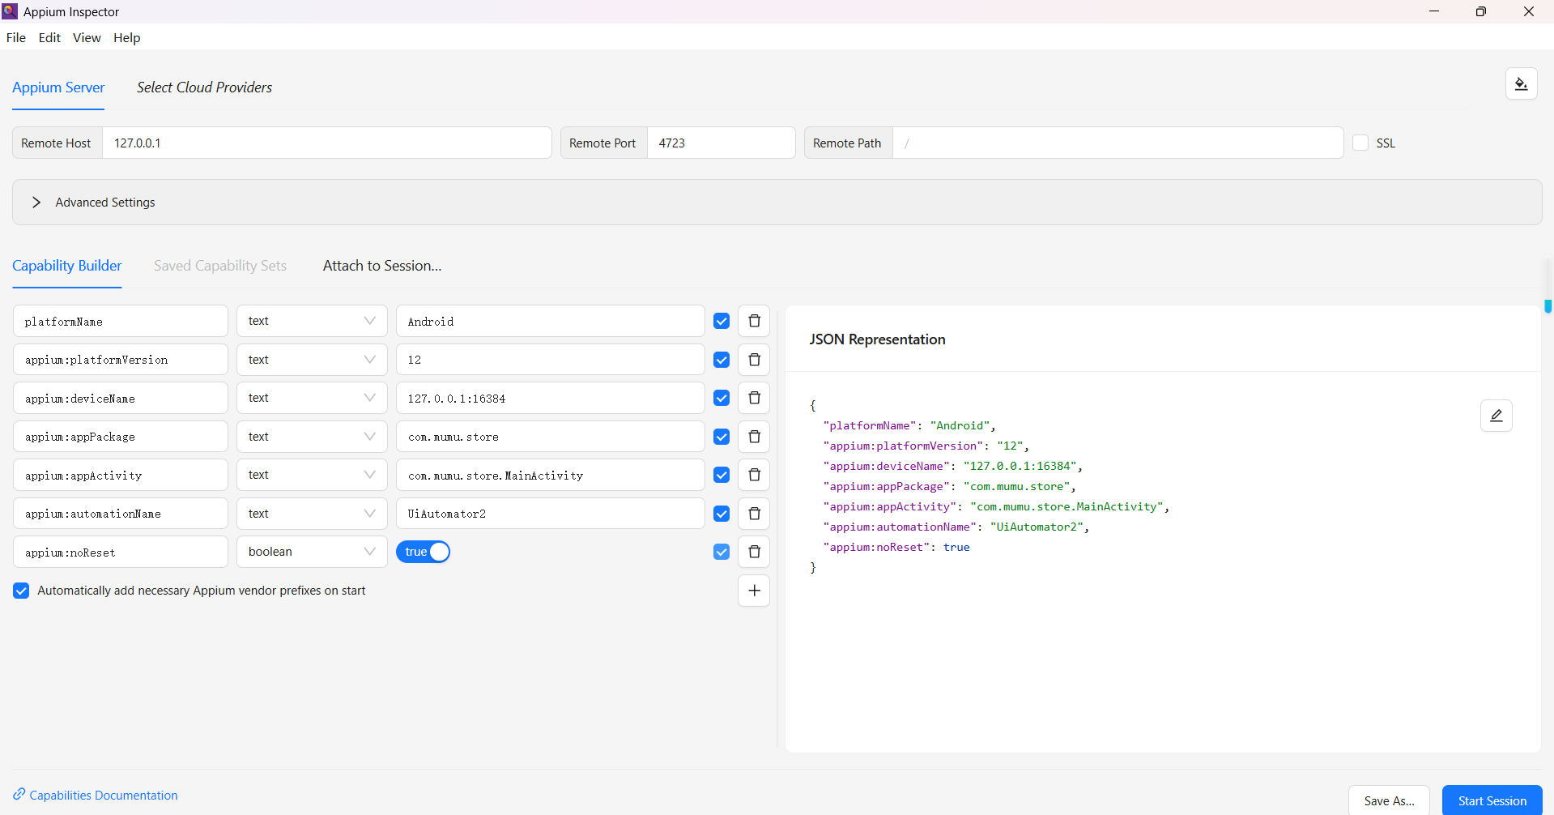Toggle the noReset true switch
This screenshot has width=1554, height=815.
pyautogui.click(x=423, y=552)
